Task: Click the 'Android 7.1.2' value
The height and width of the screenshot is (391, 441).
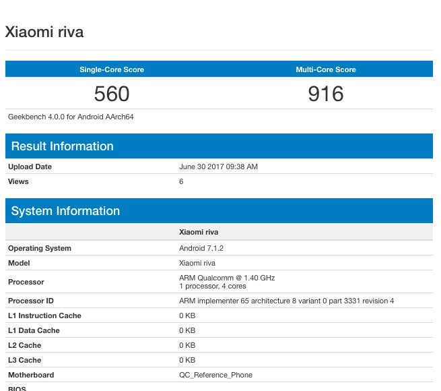Action: coord(201,248)
